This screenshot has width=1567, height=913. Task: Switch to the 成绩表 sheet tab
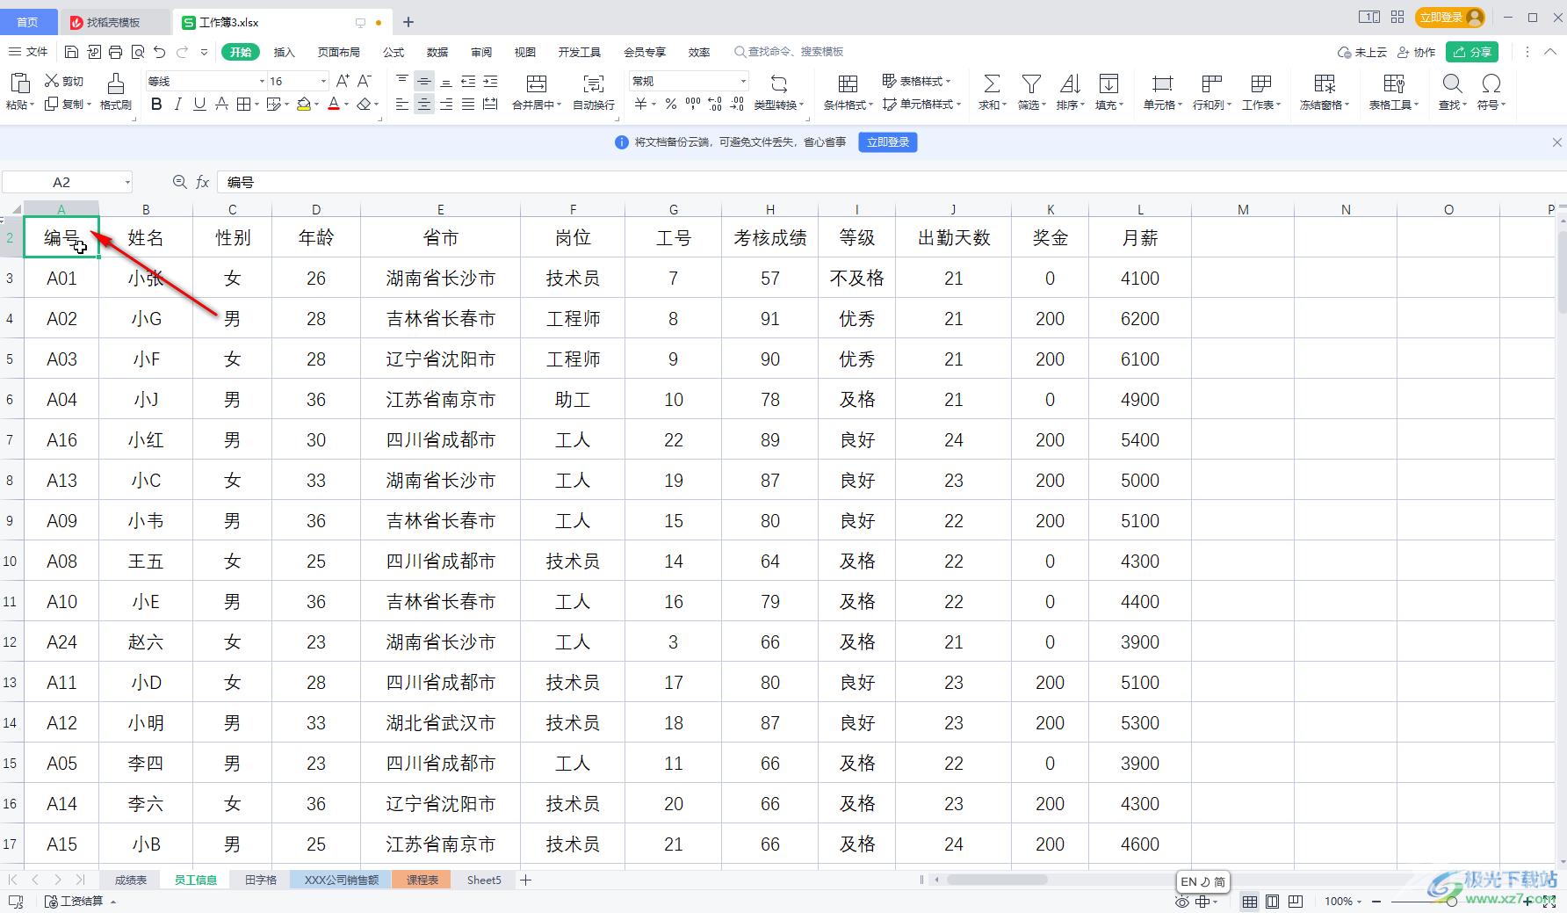coord(131,880)
